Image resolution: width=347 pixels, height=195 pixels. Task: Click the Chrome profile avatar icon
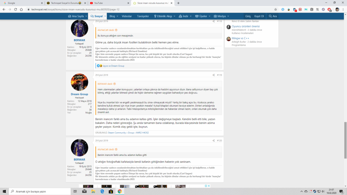tap(337, 10)
